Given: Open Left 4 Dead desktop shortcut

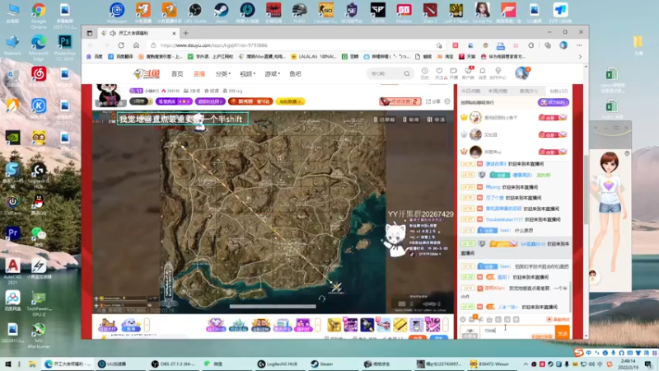Looking at the screenshot, I should click(456, 12).
